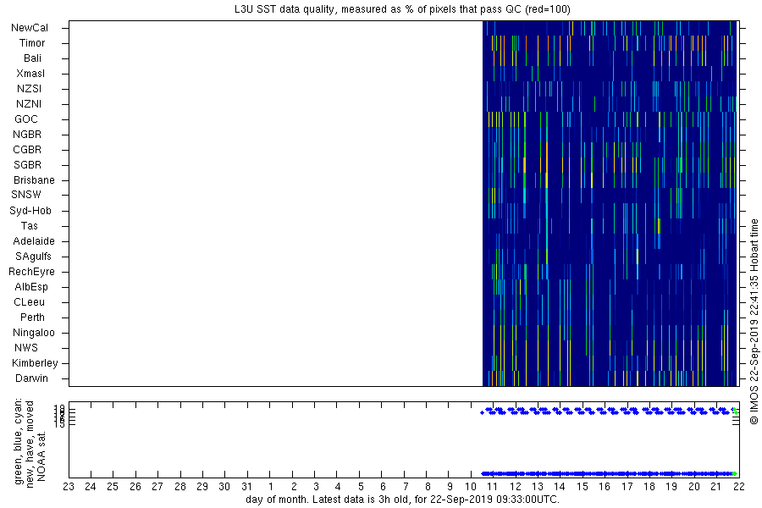Screen dimensions: 762x508
Task: Click x-axis day label 22
Action: tap(738, 487)
